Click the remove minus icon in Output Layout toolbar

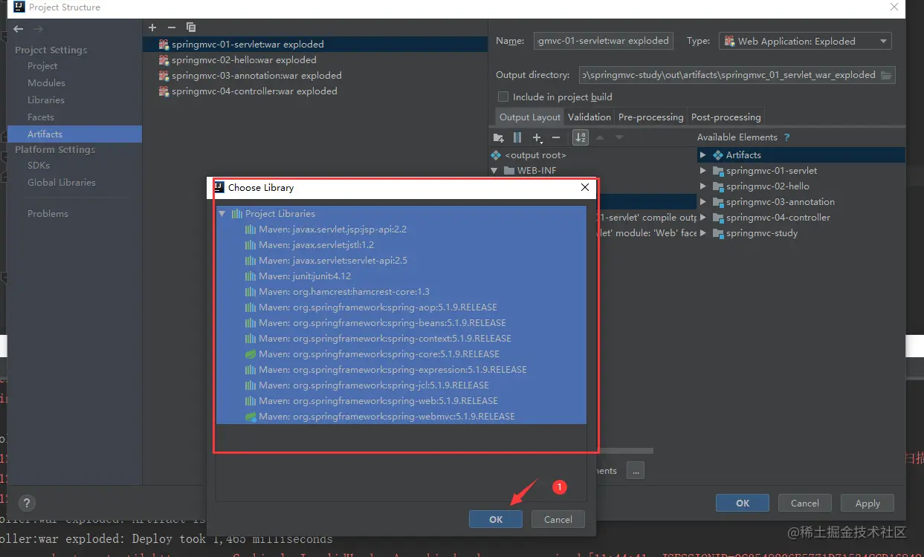[x=556, y=137]
